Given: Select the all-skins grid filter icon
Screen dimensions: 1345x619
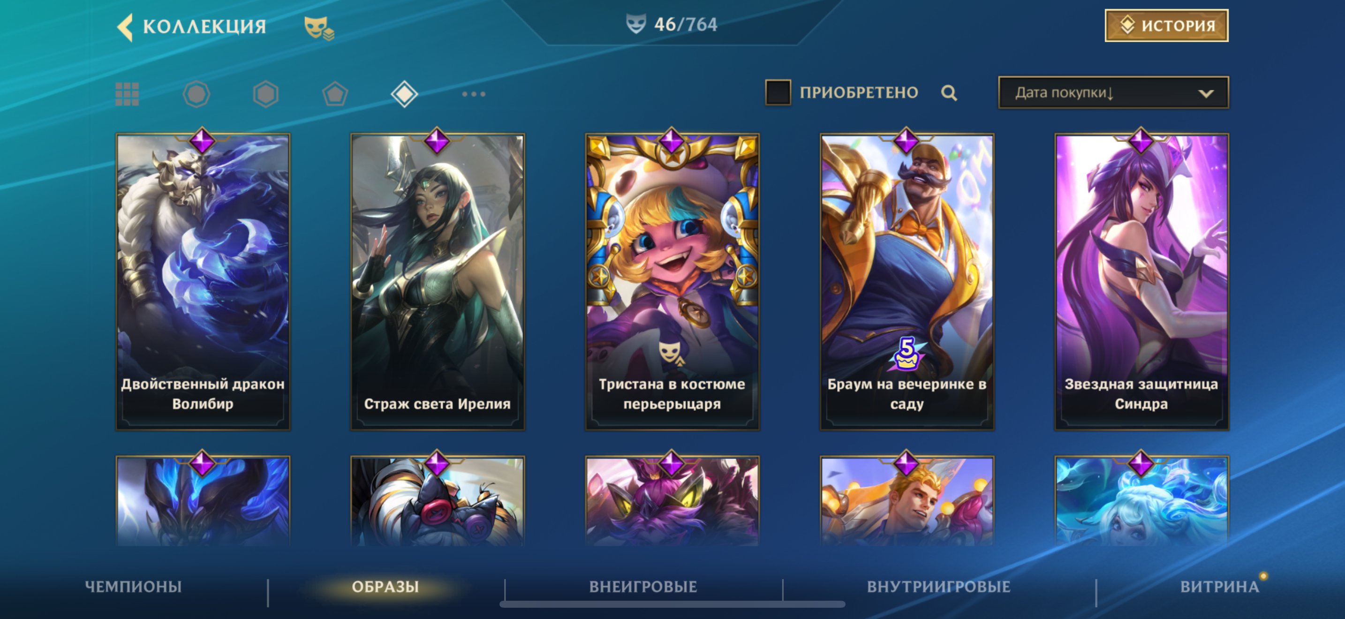Looking at the screenshot, I should pos(127,94).
